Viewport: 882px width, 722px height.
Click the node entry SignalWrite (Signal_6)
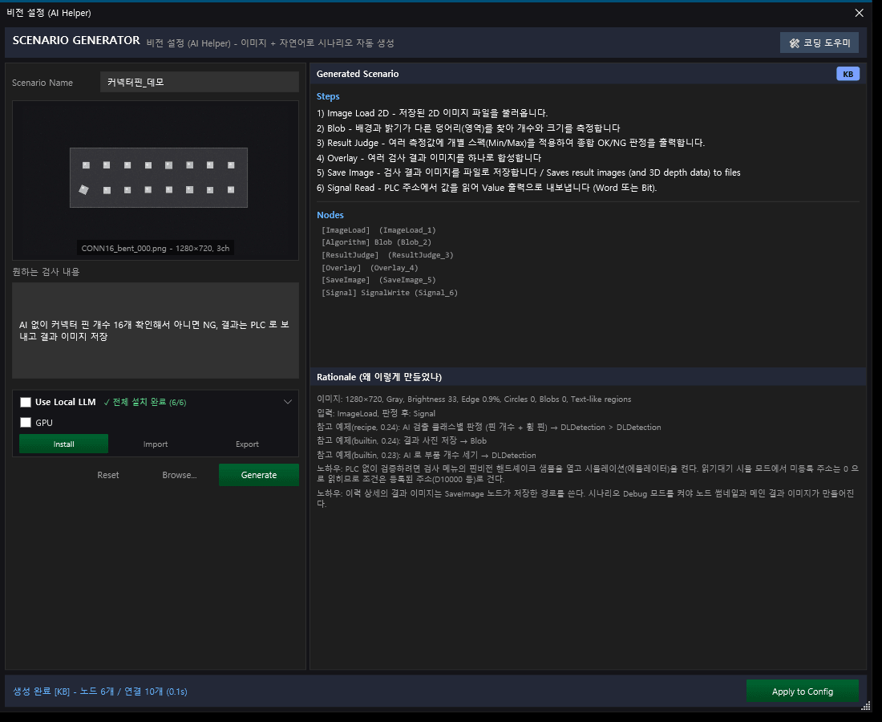tap(389, 293)
